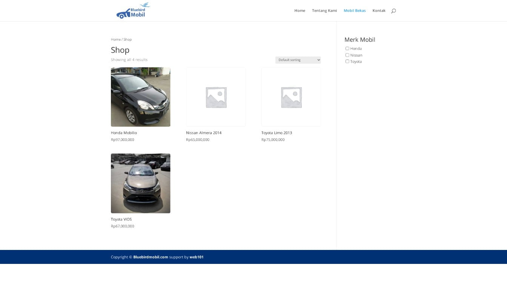
Task: Click the black Honda Mobilio car photo
Action: tap(141, 97)
